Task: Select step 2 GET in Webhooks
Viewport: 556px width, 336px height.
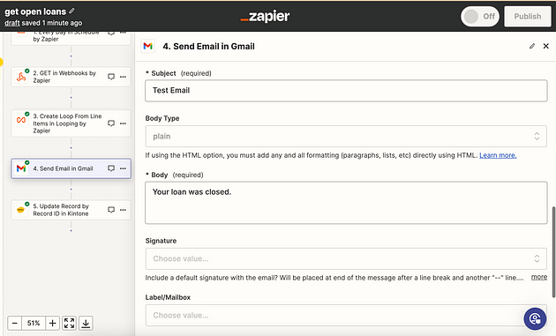Action: pos(71,77)
